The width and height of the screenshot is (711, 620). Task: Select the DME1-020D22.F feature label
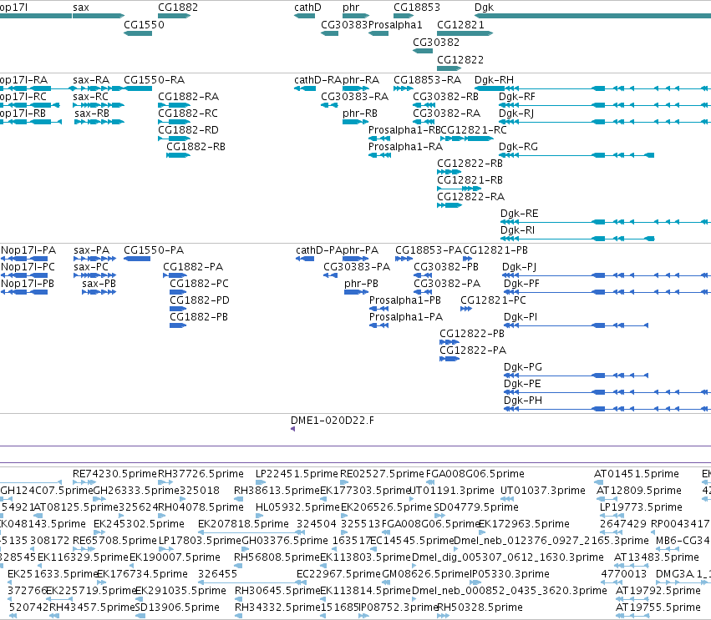click(x=333, y=421)
